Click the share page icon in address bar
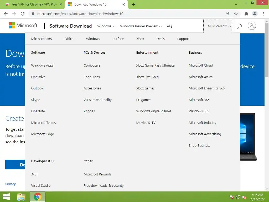Viewport: 269px width, 202px height. coord(227,14)
